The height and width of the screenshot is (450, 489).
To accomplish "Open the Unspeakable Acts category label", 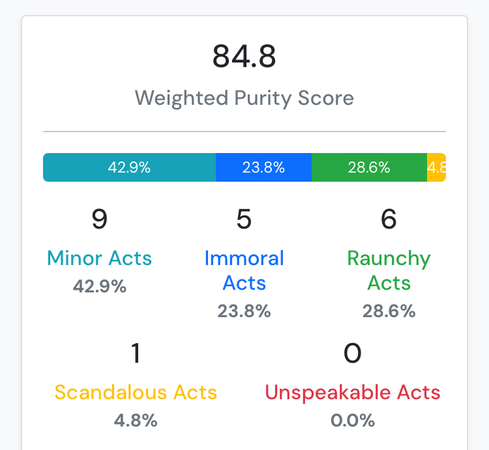I will click(352, 393).
